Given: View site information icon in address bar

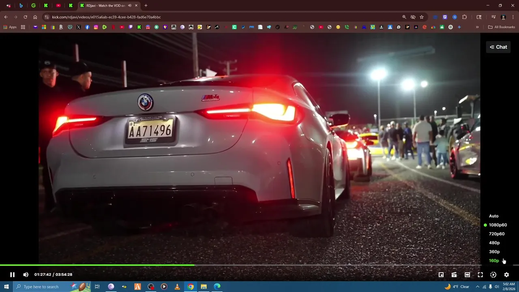Looking at the screenshot, I should point(47,17).
